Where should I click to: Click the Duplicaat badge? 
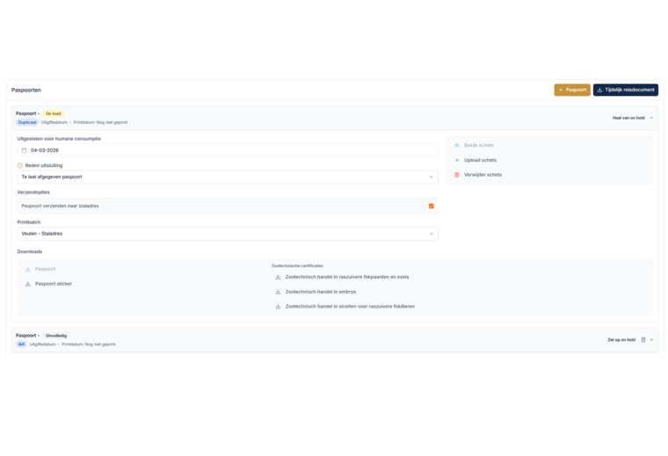[x=27, y=123]
